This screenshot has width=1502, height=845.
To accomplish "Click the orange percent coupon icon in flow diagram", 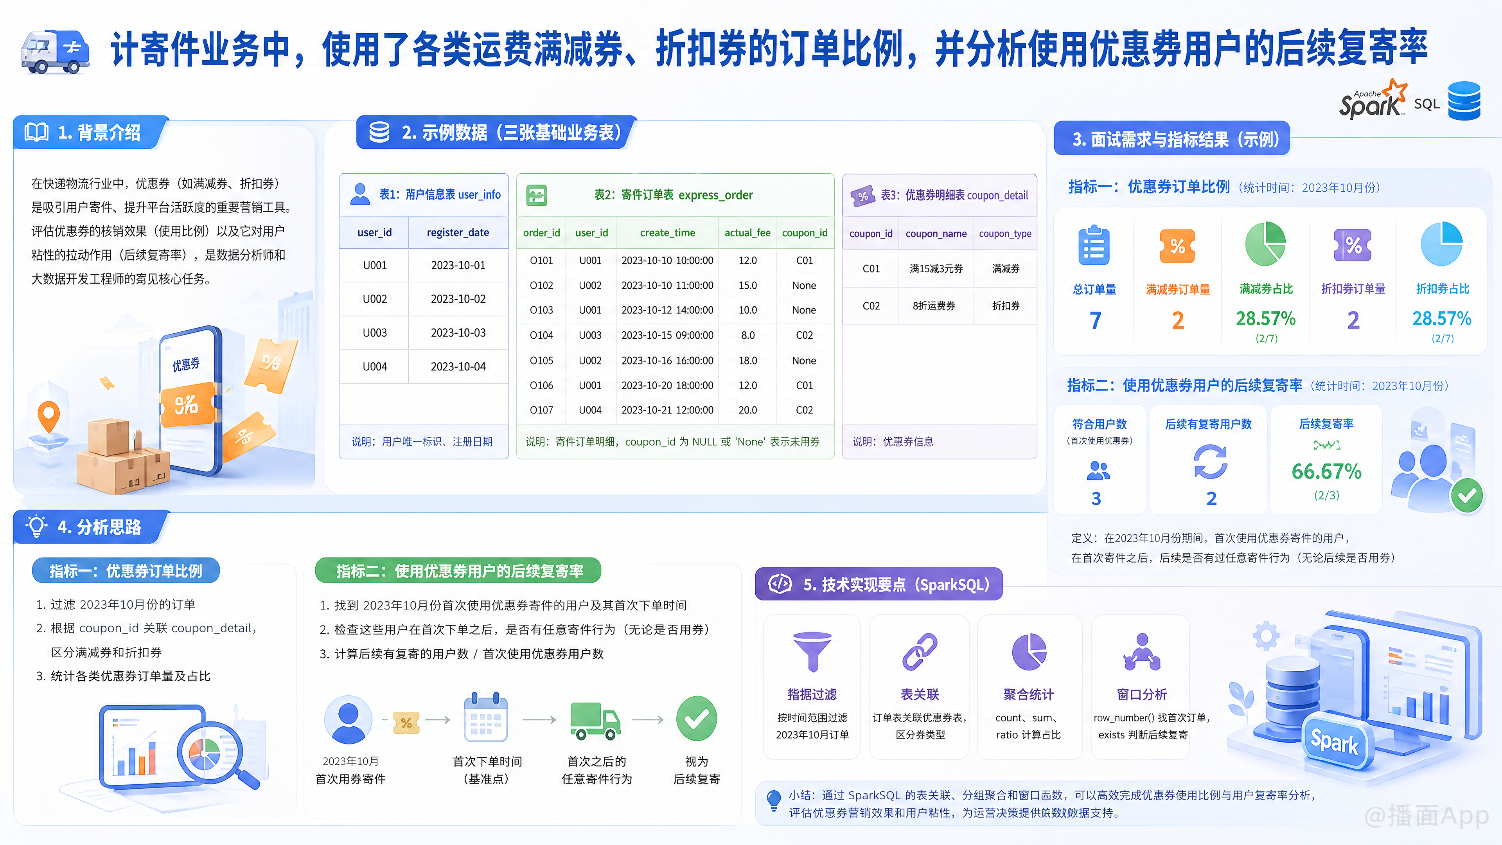I will [406, 723].
